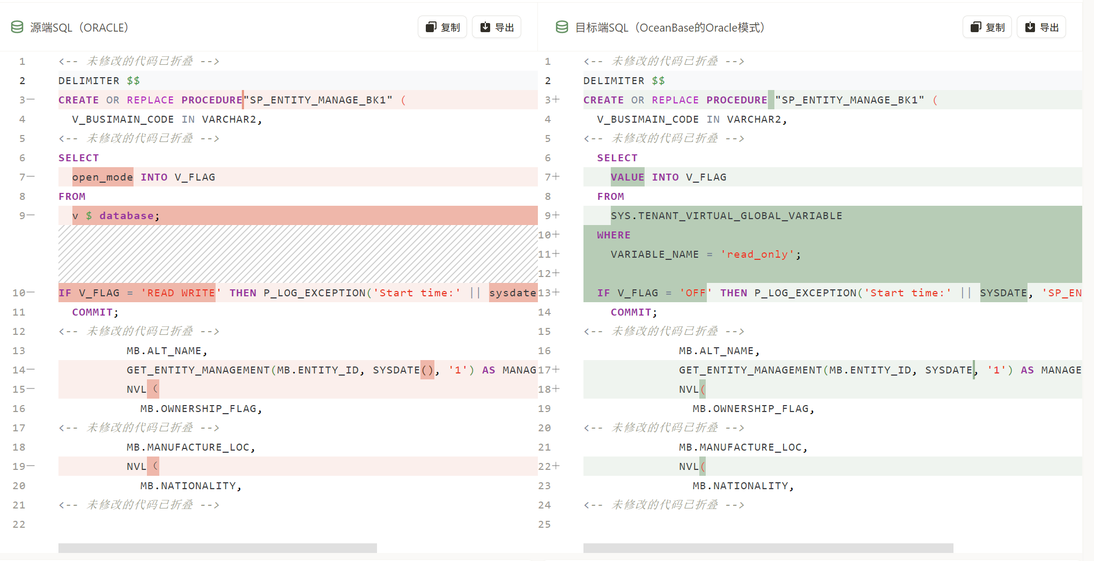
Task: Click the source pane horizontal scrollbar
Action: pyautogui.click(x=218, y=548)
